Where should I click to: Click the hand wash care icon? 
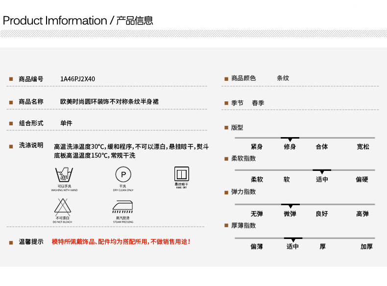(x=64, y=174)
